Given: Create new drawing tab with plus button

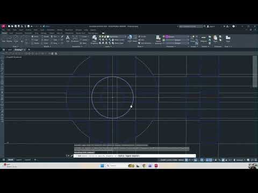Looking at the screenshot, I should 29,50.
